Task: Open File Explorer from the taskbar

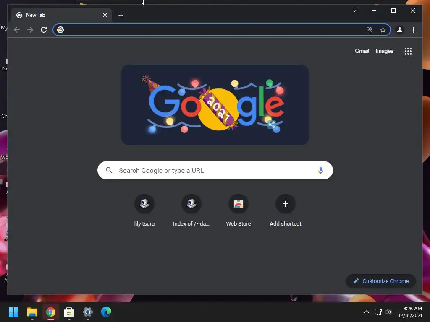Action: (32, 312)
